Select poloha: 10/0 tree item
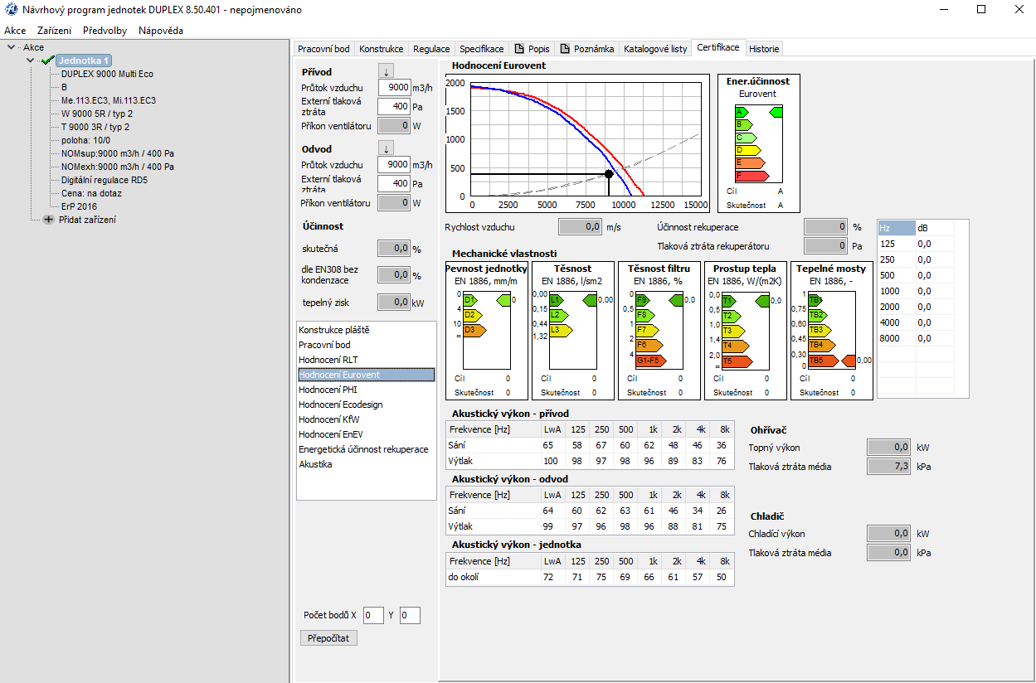The image size is (1036, 683). pyautogui.click(x=85, y=140)
